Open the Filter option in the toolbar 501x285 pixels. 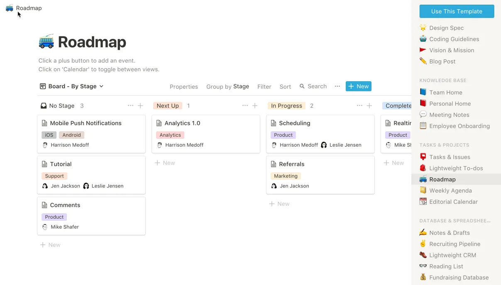pos(264,87)
